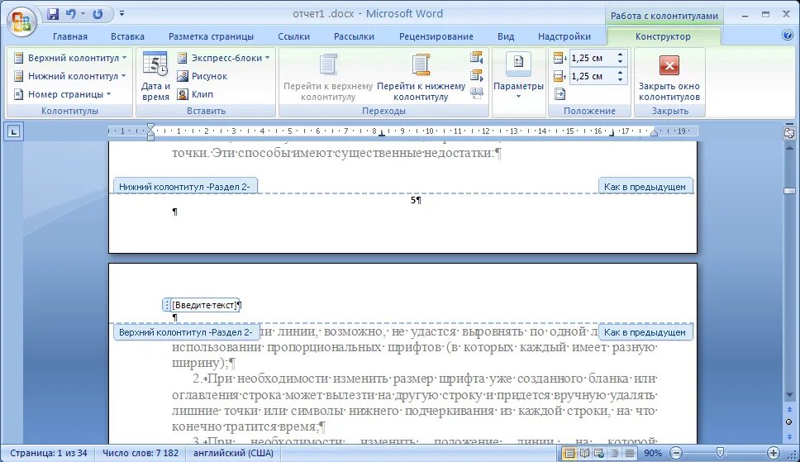The image size is (800, 462).
Task: Switch to Print Layout view
Action: click(x=569, y=453)
